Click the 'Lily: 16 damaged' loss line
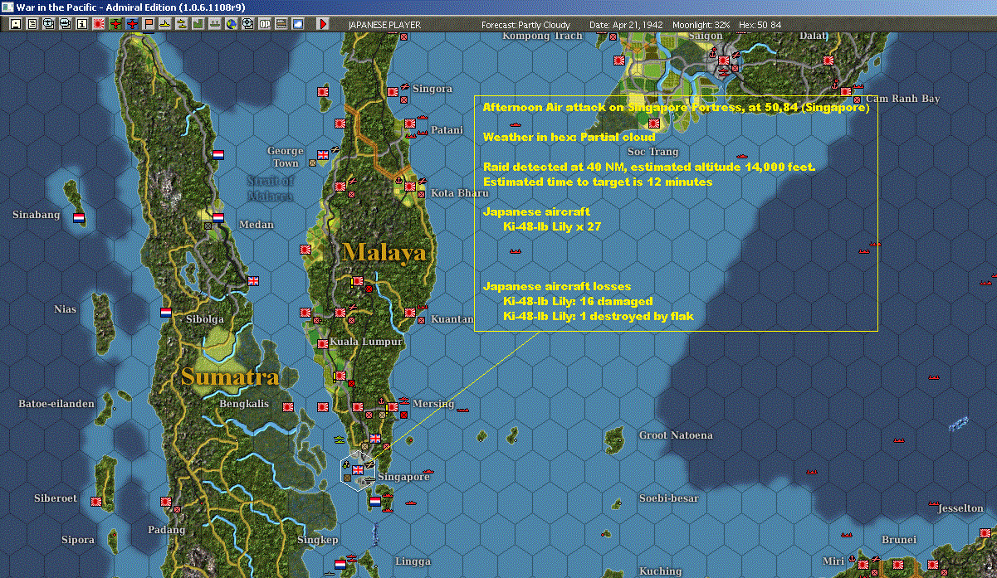Screen dimensions: 997x578 point(578,301)
